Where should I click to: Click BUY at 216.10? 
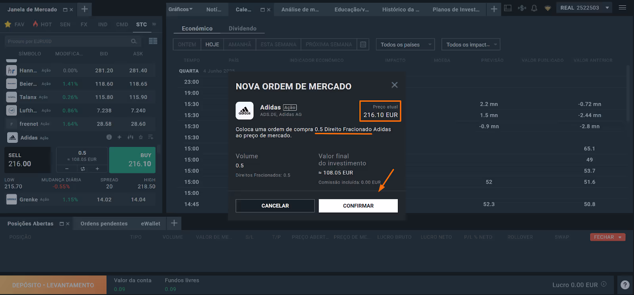click(132, 160)
